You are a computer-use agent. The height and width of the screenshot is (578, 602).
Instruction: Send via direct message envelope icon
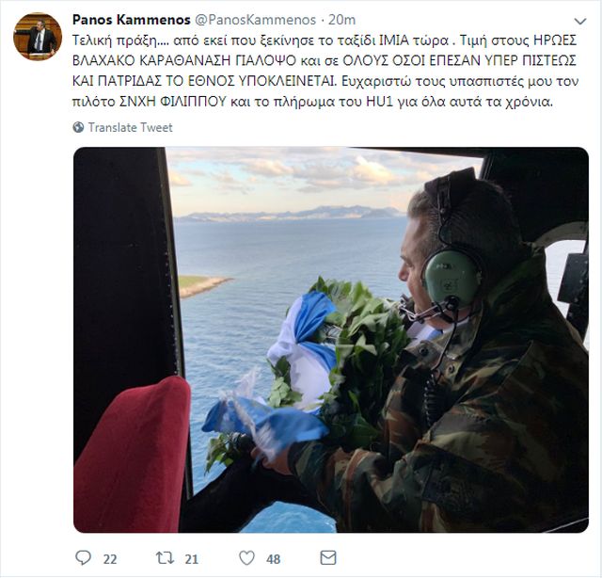(328, 557)
